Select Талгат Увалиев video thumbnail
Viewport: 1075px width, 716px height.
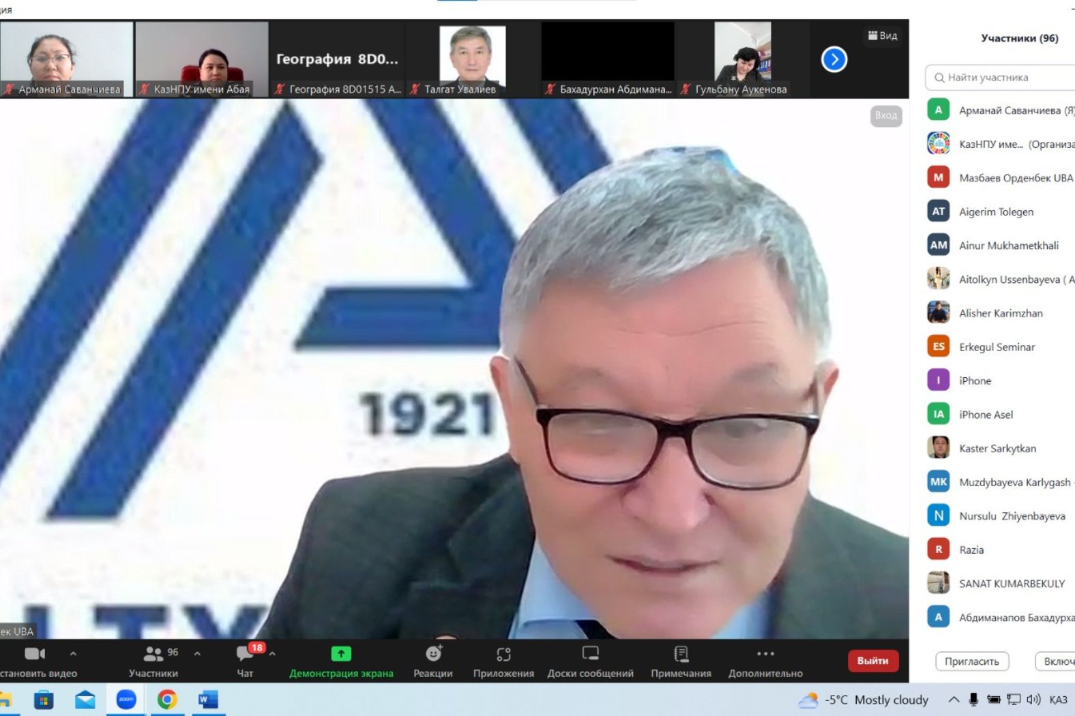coord(472,58)
